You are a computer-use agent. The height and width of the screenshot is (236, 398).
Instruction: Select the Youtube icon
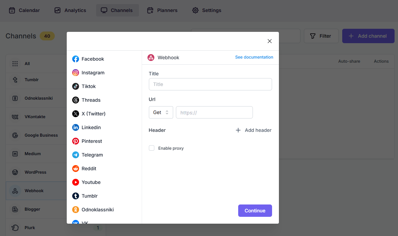(75, 183)
